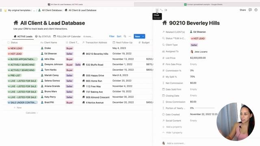This screenshot has height=146, width=260.
Task: Click Seller tag in Client Type property
Action: (x=194, y=45)
